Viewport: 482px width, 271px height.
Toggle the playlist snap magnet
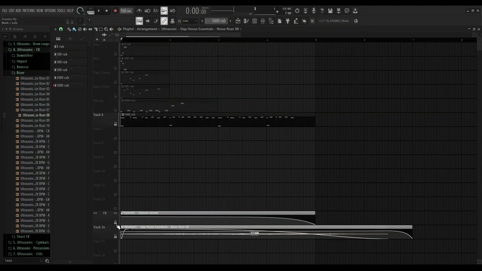pyautogui.click(x=61, y=29)
